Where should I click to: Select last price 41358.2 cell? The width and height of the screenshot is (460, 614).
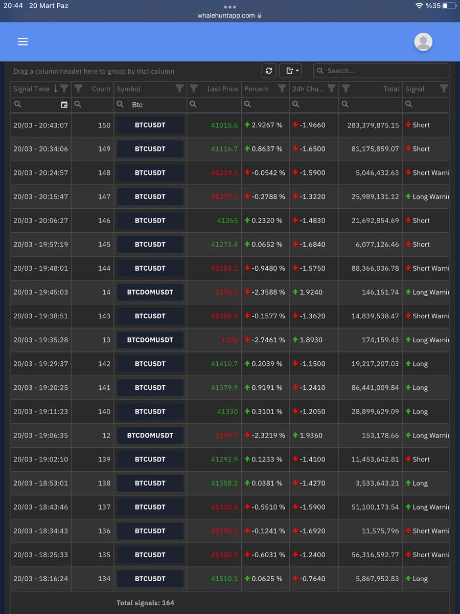214,483
